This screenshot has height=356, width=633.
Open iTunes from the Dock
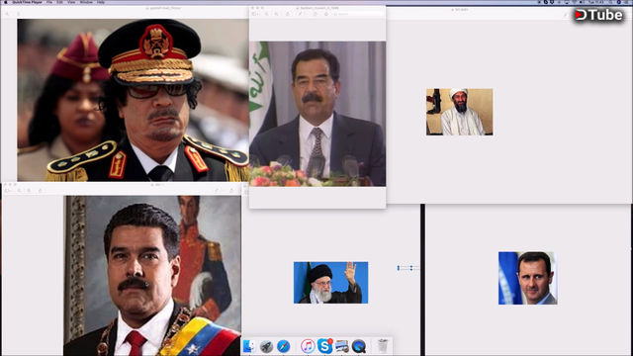coord(308,346)
